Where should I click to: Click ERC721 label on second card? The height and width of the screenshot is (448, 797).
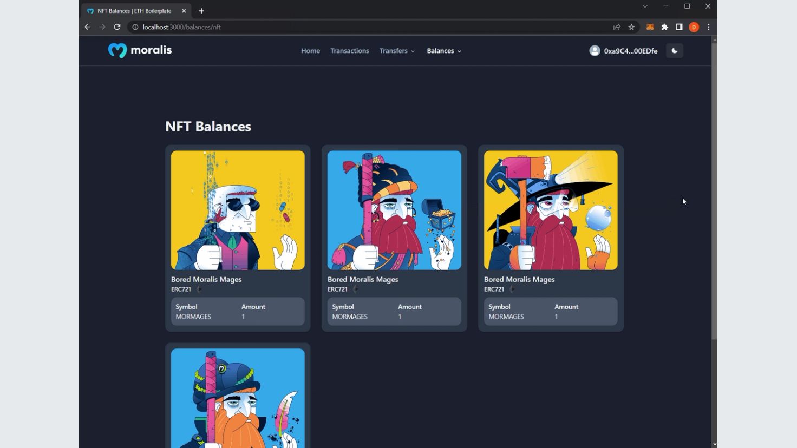[337, 289]
